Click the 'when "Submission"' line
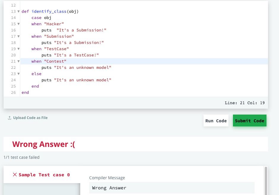Viewport: 279px width, 195px height. (53, 37)
